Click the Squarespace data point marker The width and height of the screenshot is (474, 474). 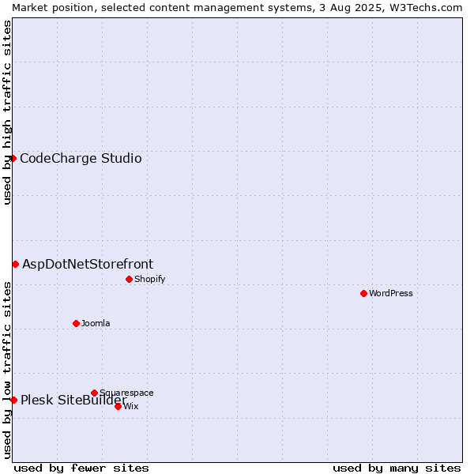94,393
